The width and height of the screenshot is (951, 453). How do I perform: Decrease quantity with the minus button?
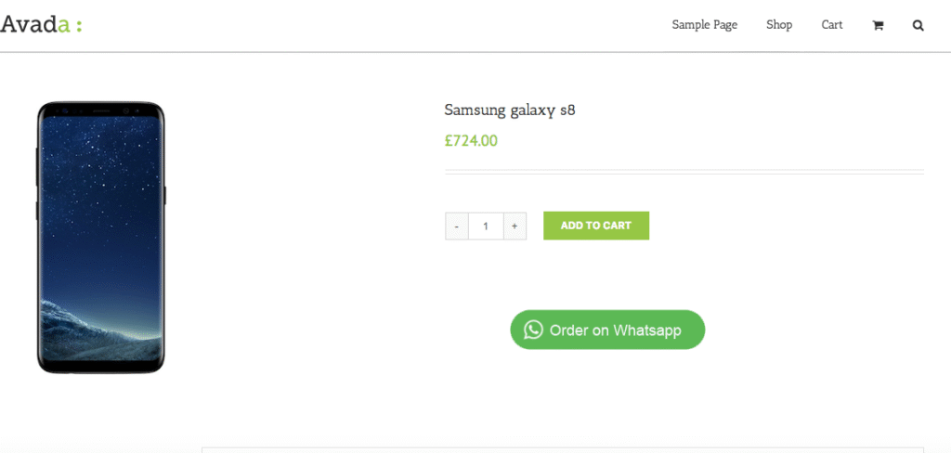tap(457, 226)
